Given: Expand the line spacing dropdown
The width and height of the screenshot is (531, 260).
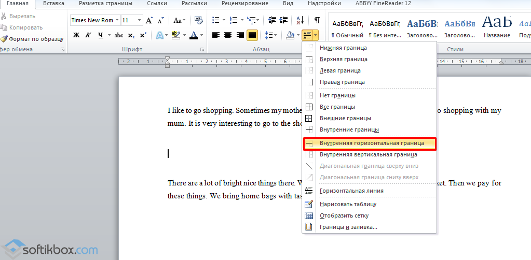Looking at the screenshot, I should coord(275,35).
